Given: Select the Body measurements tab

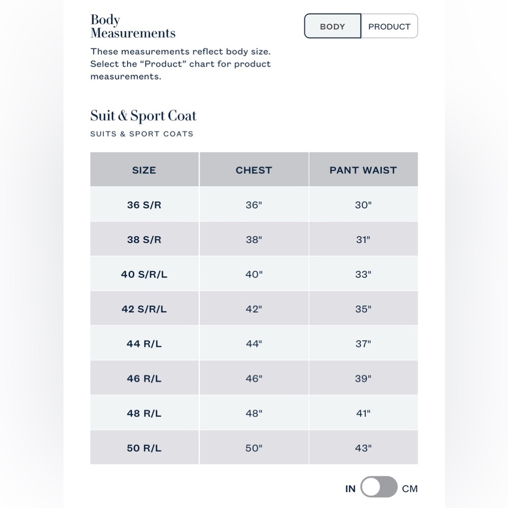Looking at the screenshot, I should pos(332,26).
